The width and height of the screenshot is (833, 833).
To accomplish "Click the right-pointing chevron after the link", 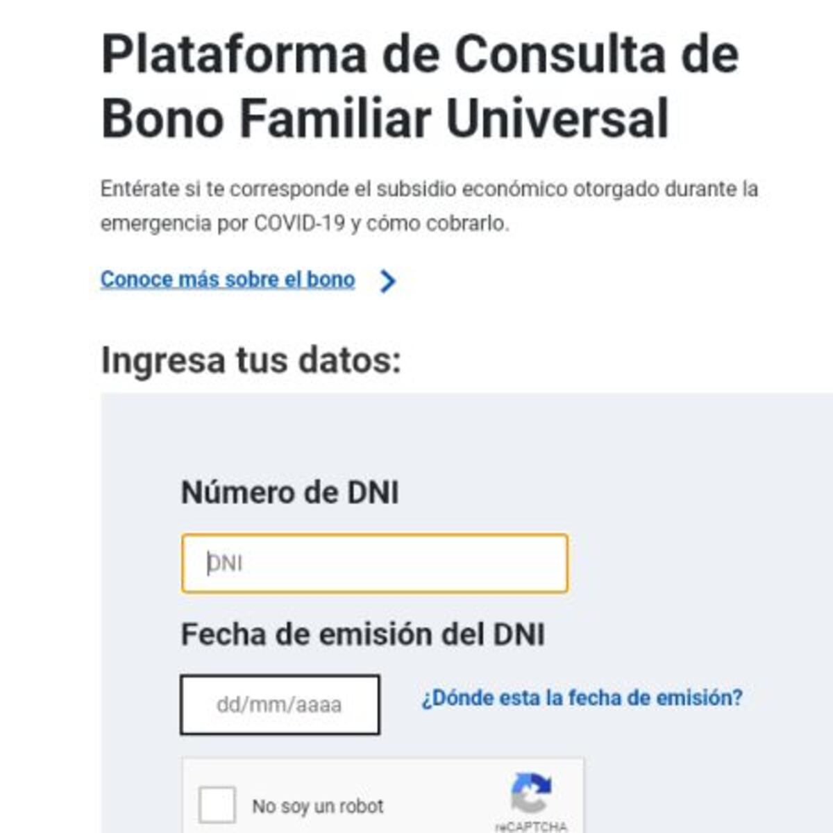I will pyautogui.click(x=389, y=280).
